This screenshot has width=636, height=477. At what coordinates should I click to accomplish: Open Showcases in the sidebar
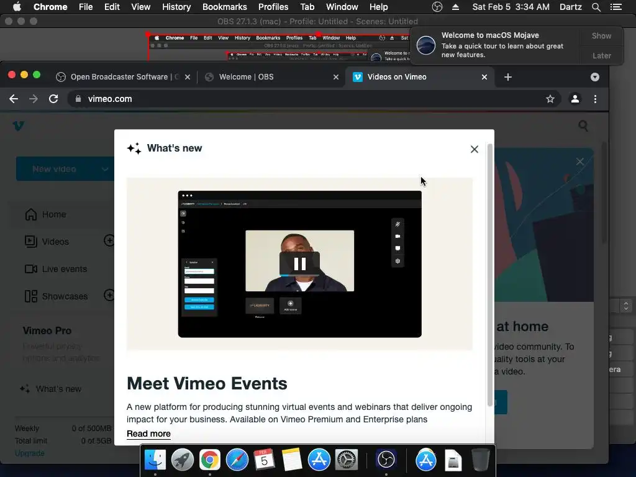(57, 296)
